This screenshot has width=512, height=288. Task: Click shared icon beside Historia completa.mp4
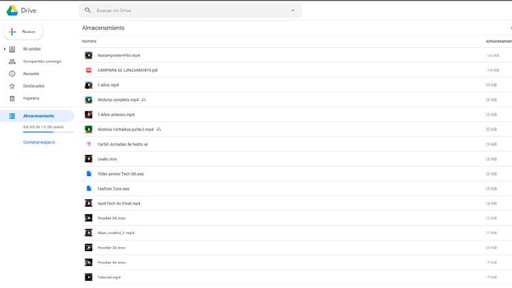(x=143, y=100)
